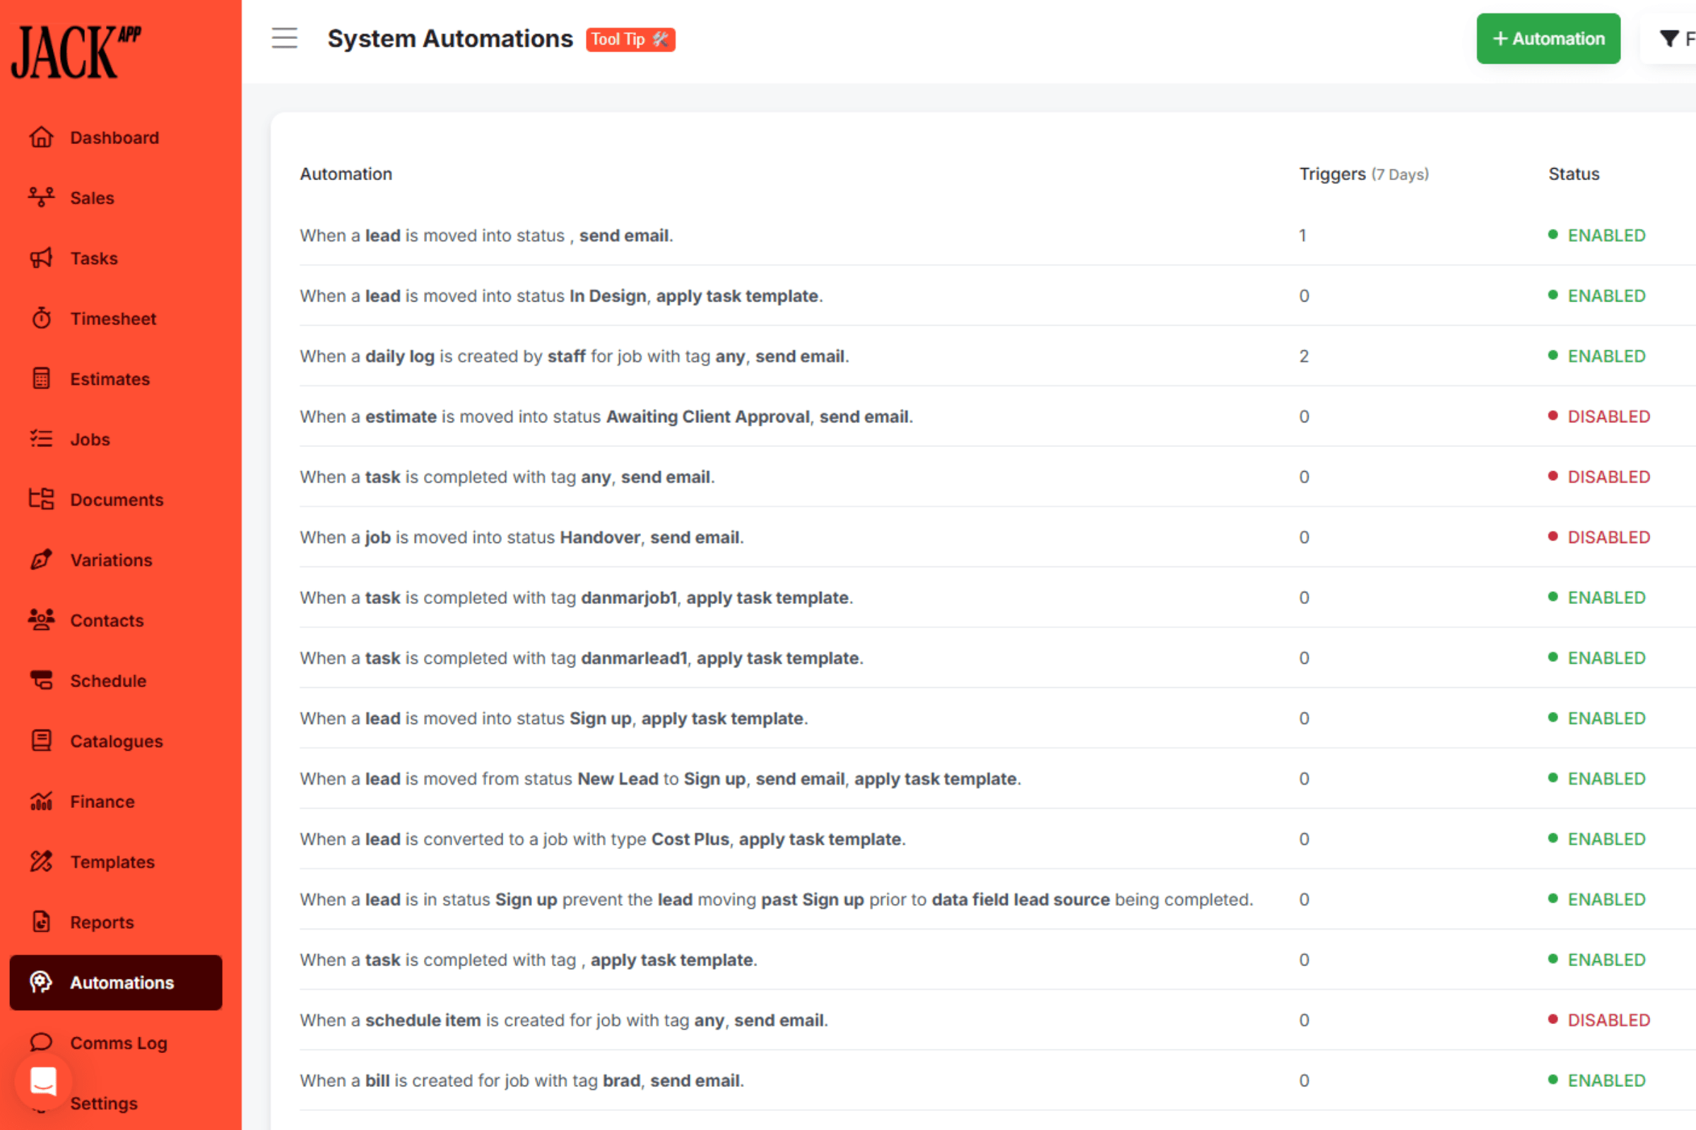Click the Finance chart icon

click(41, 802)
